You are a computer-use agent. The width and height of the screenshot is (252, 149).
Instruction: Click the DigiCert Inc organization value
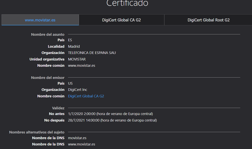pyautogui.click(x=78, y=90)
